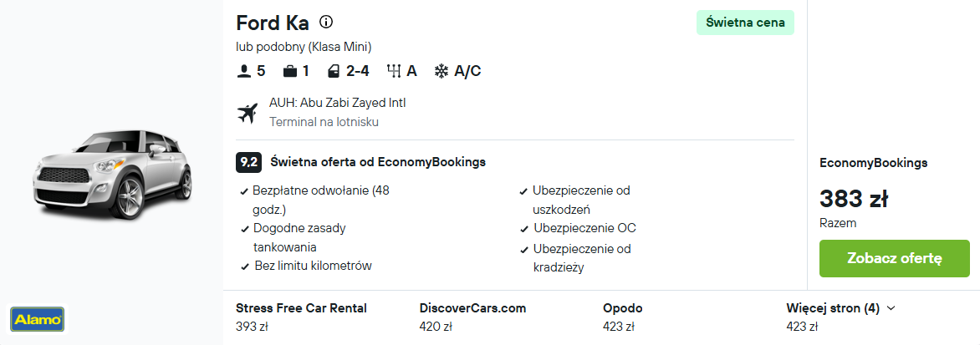The image size is (980, 345).
Task: Click the silver car thumbnail image
Action: pos(113,175)
